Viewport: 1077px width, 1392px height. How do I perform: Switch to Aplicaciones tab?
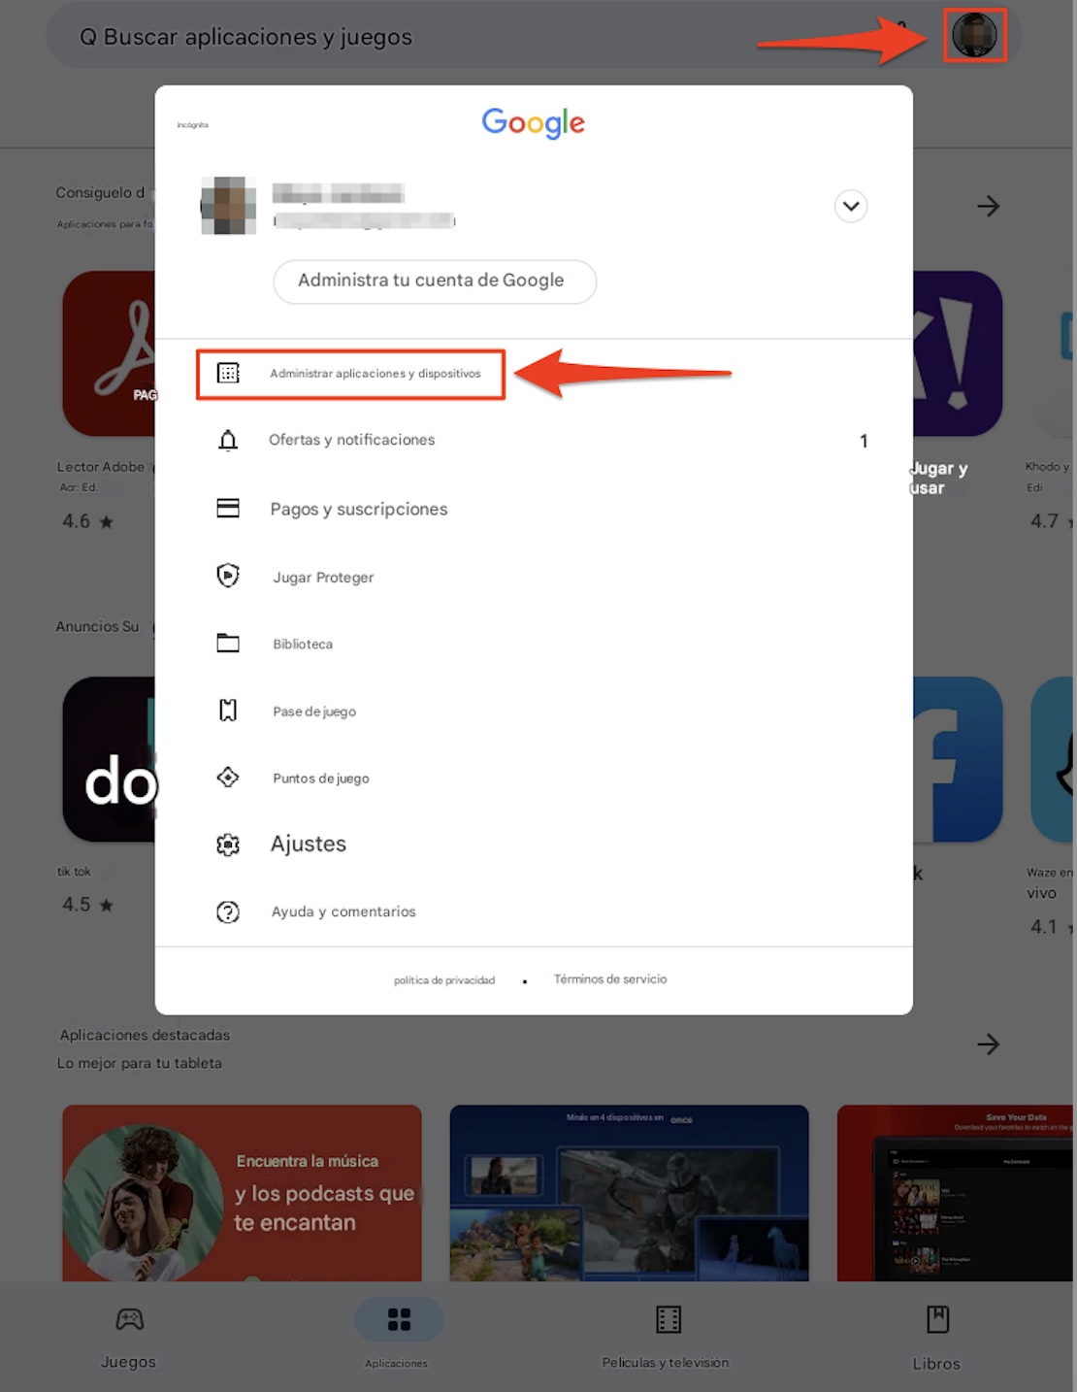coord(398,1337)
